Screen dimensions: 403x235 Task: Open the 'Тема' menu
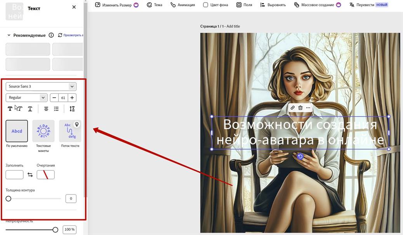point(154,5)
